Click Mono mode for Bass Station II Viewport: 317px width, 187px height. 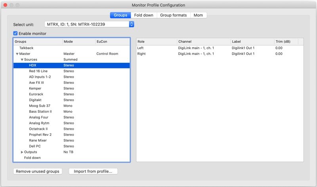[68, 111]
